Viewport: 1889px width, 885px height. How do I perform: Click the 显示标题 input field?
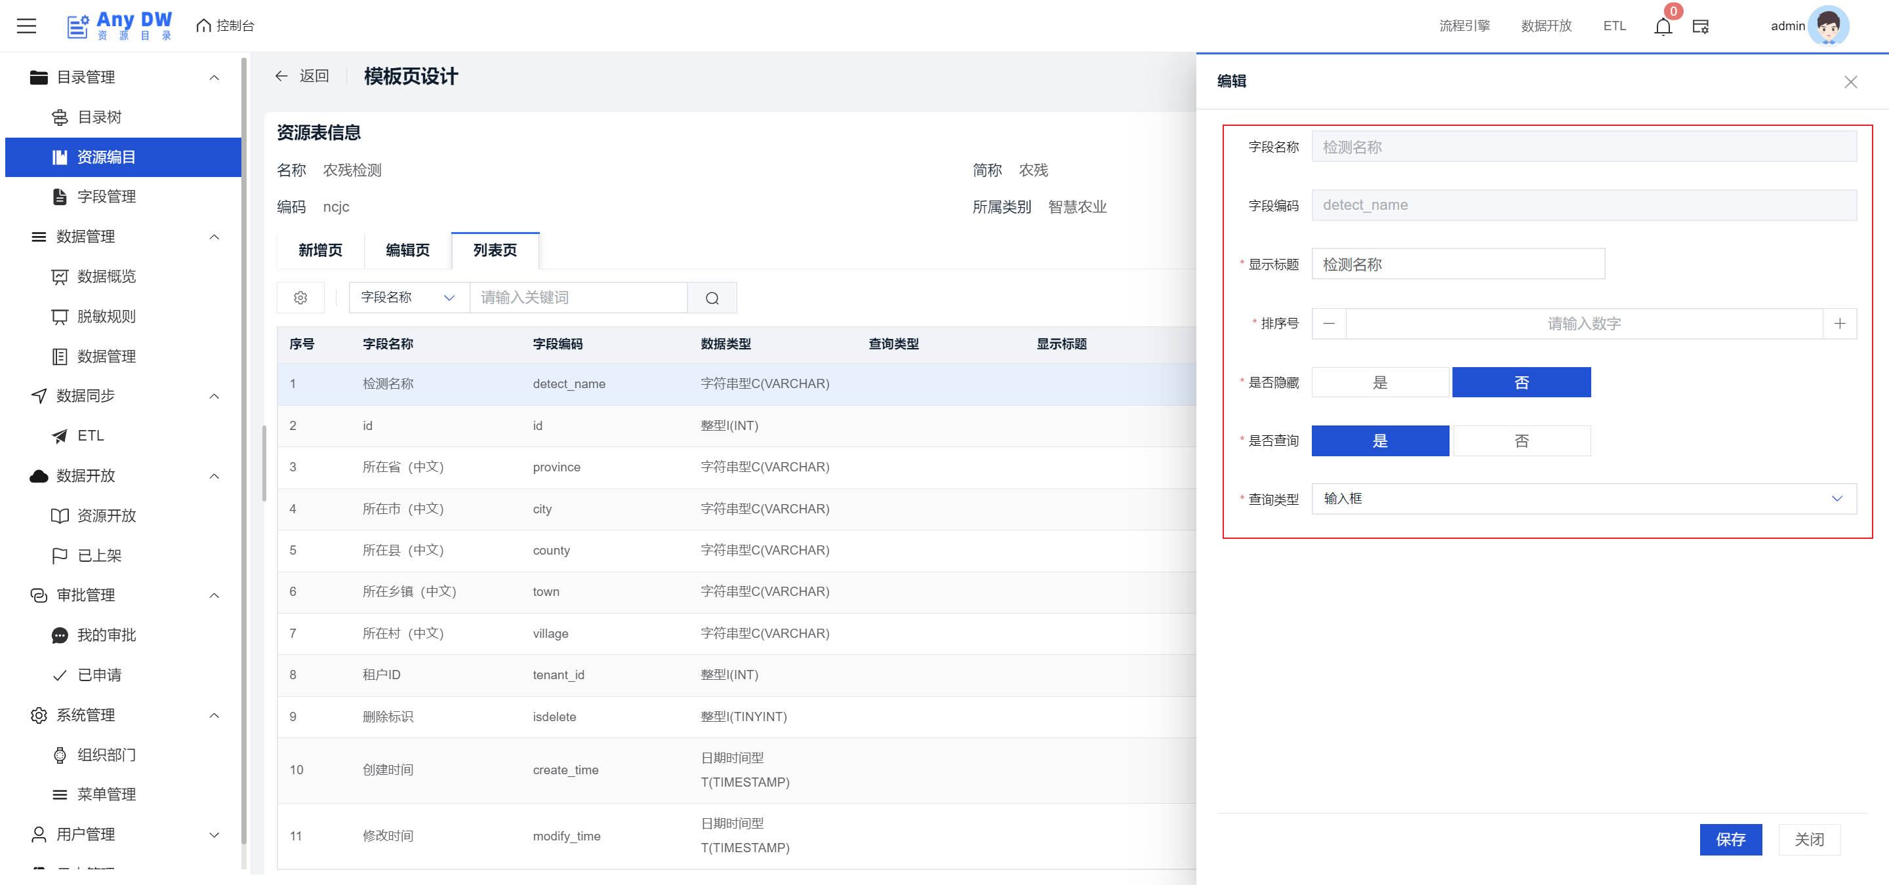coord(1457,264)
